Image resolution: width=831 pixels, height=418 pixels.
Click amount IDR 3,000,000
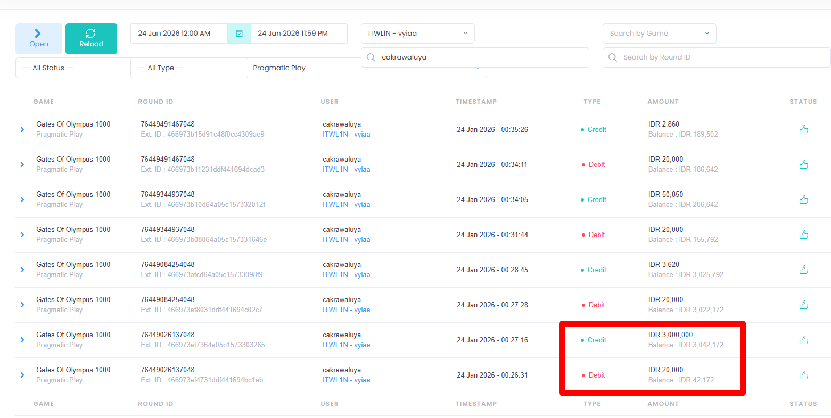coord(671,335)
